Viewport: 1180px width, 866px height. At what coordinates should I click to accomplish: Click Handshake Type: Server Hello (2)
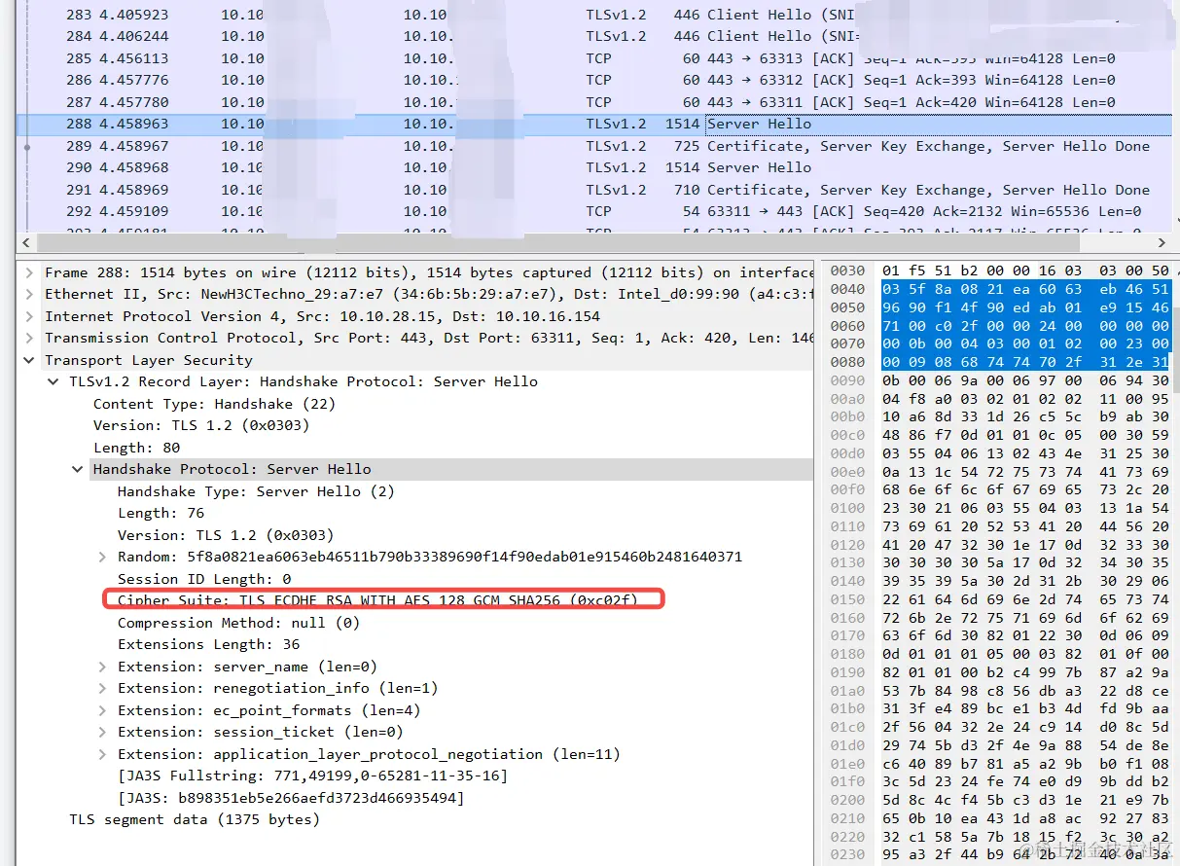[x=256, y=491]
